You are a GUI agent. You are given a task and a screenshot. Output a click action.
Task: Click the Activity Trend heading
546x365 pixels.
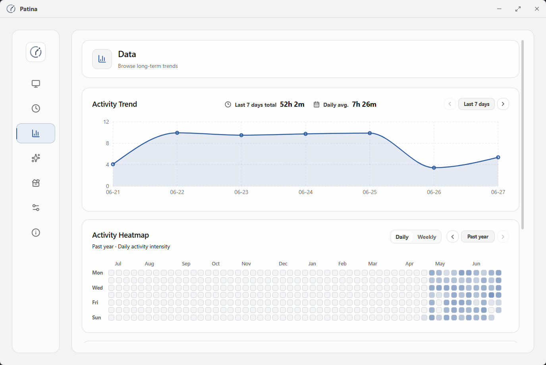coord(114,104)
